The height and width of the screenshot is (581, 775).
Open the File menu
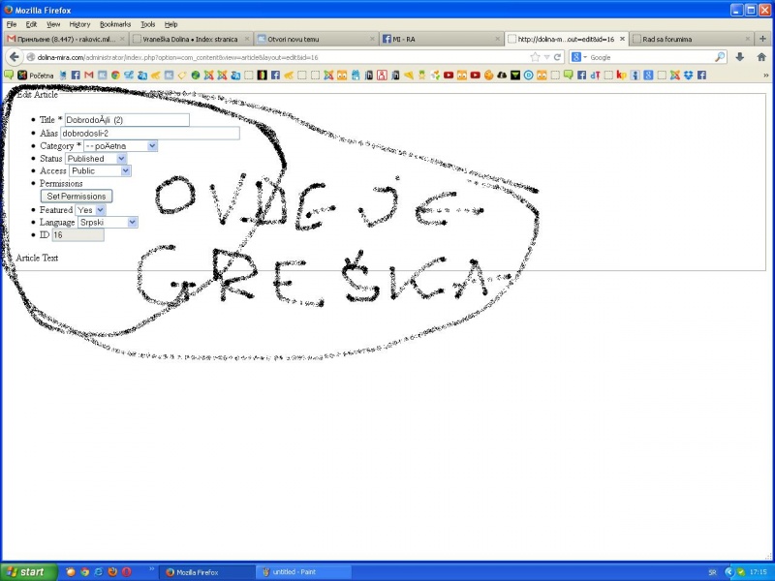coord(12,24)
